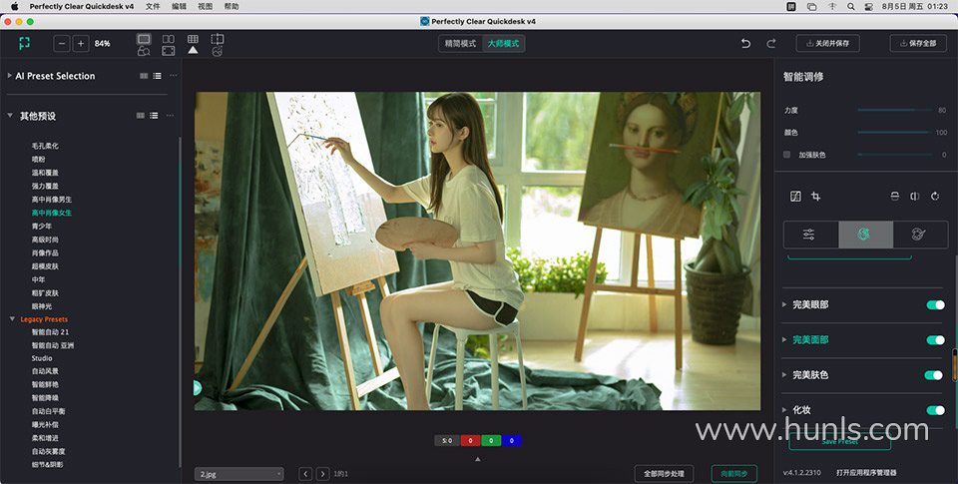Redo the last adjustment
958x484 pixels.
tap(771, 43)
